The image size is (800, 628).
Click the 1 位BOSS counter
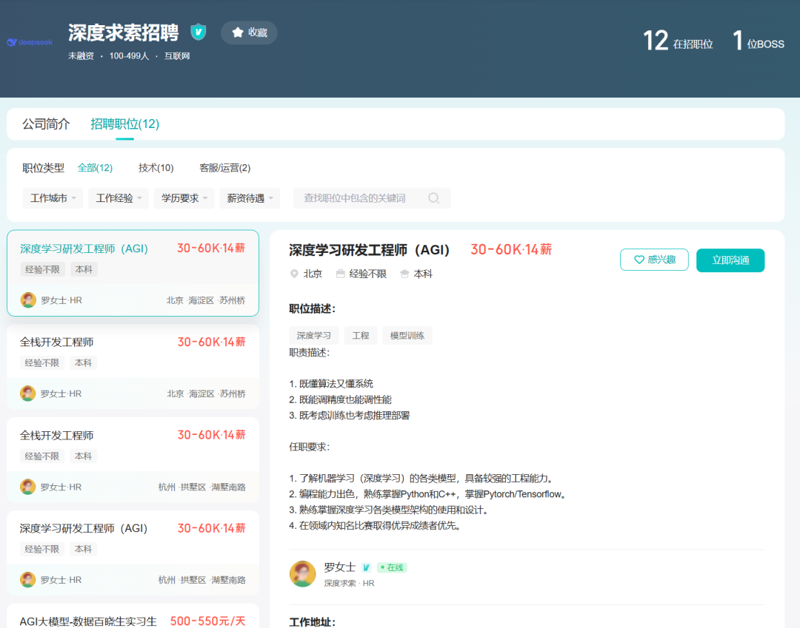click(x=759, y=41)
